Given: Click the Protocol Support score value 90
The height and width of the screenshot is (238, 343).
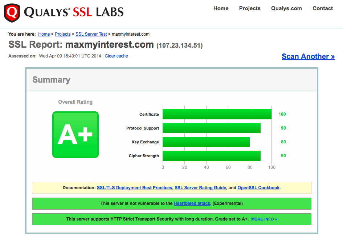Looking at the screenshot, I should pos(283,128).
